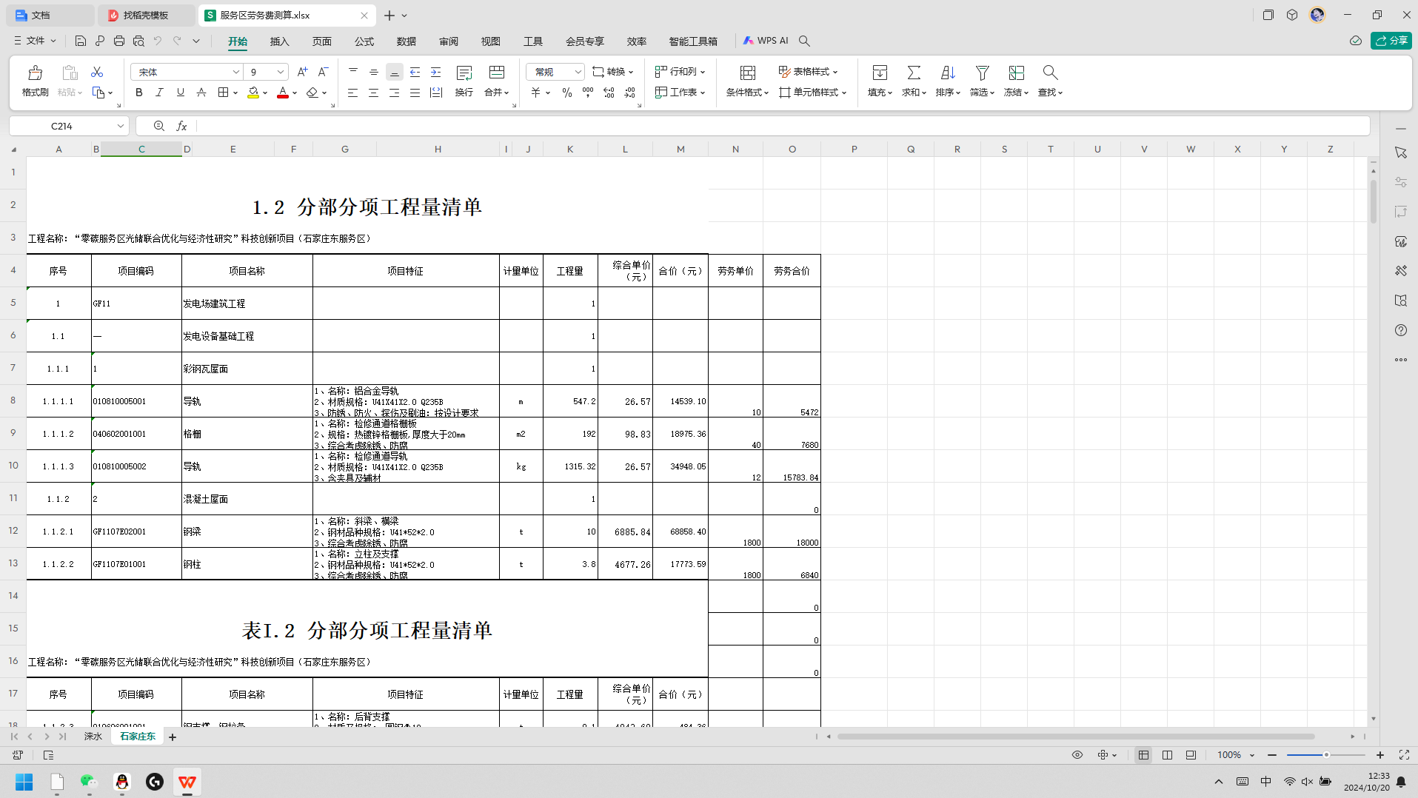Viewport: 1418px width, 798px height.
Task: Open the Cell Style (单元格样式) dropdown
Action: pyautogui.click(x=813, y=93)
